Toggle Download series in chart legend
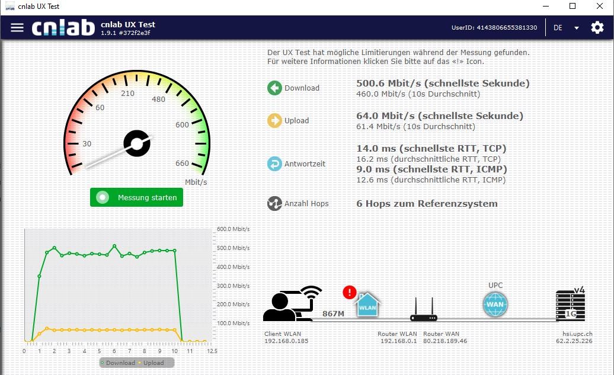614x375 pixels. click(x=118, y=363)
